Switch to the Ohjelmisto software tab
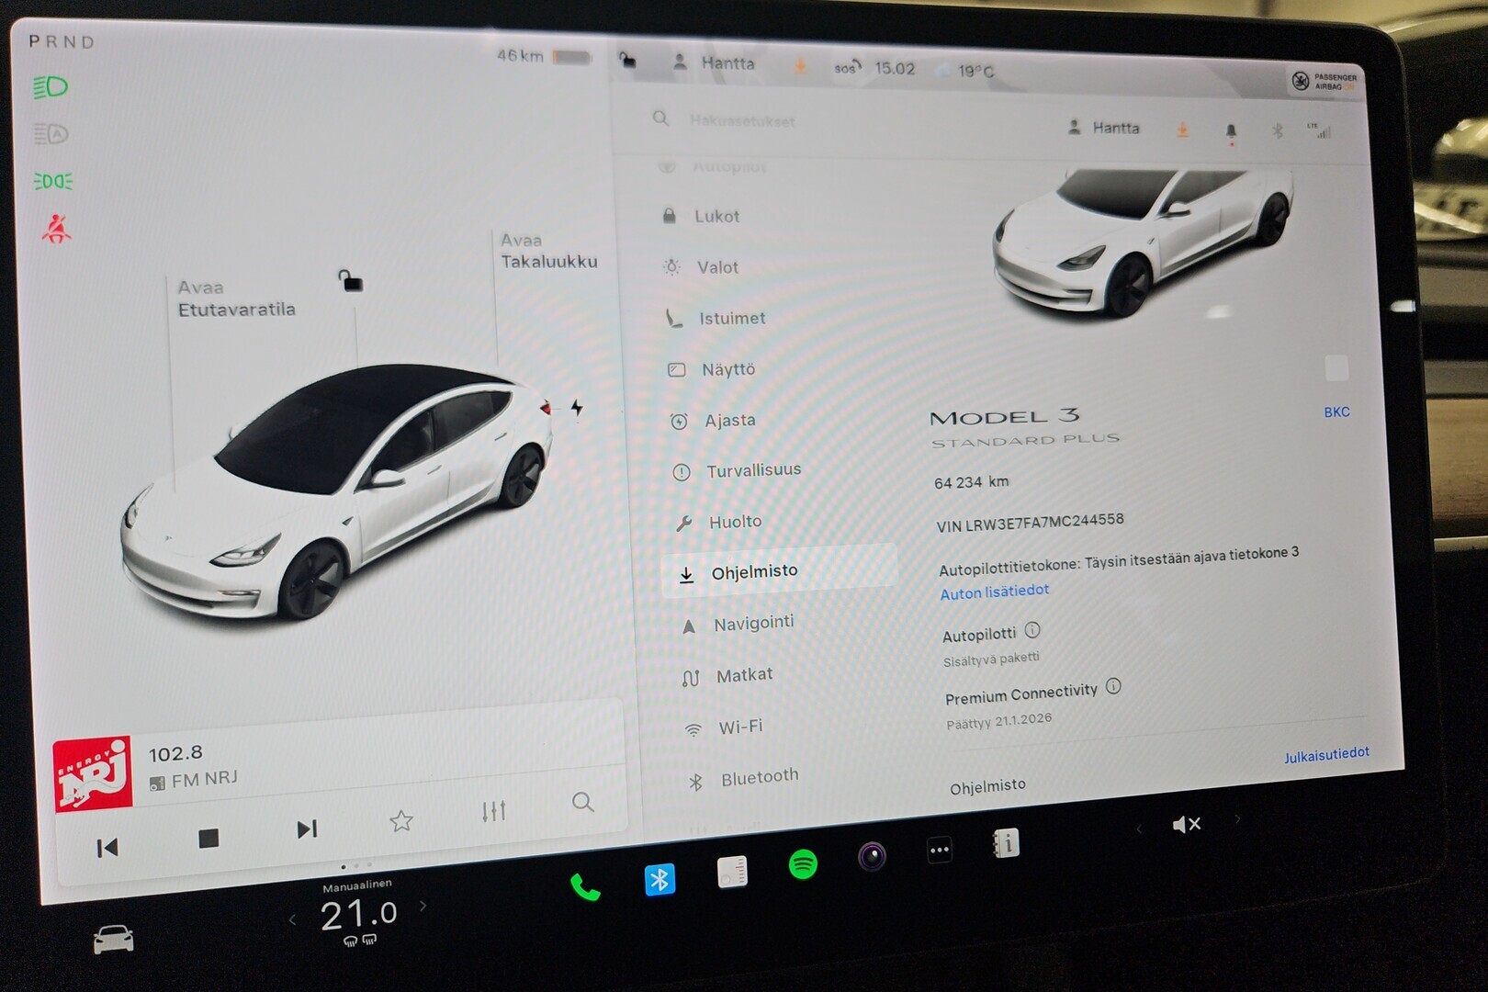Image resolution: width=1488 pixels, height=992 pixels. click(754, 570)
